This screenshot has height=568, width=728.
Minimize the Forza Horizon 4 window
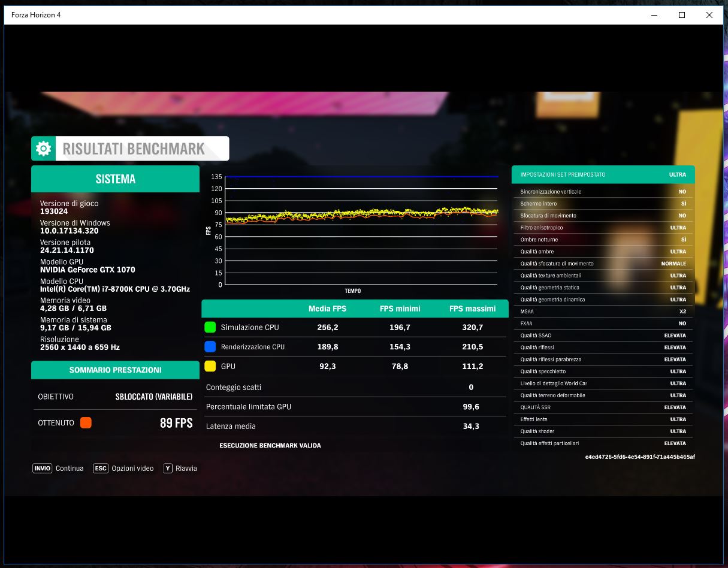point(654,15)
